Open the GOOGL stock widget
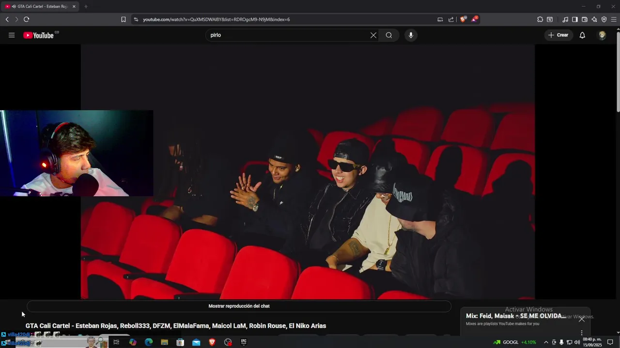 (x=515, y=342)
